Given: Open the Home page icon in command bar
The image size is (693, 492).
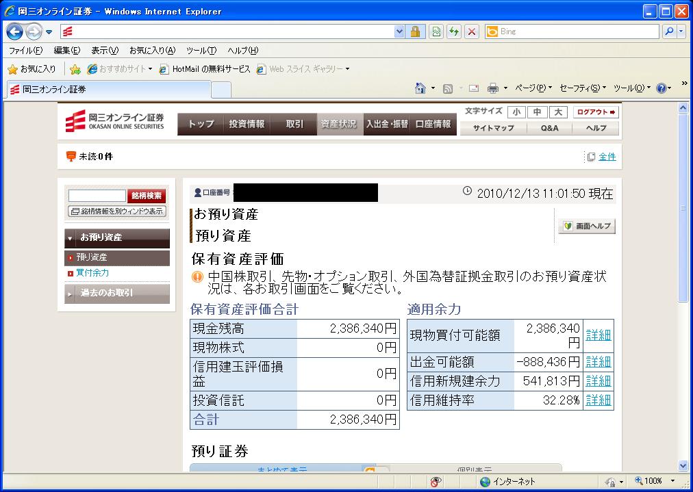Looking at the screenshot, I should click(421, 88).
